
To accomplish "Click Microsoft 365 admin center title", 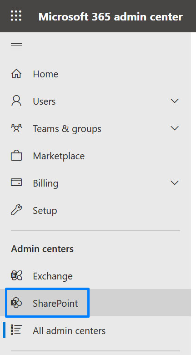I will pos(111,16).
